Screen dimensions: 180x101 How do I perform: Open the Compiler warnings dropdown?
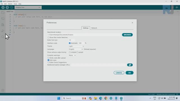pyautogui.click(x=72, y=55)
